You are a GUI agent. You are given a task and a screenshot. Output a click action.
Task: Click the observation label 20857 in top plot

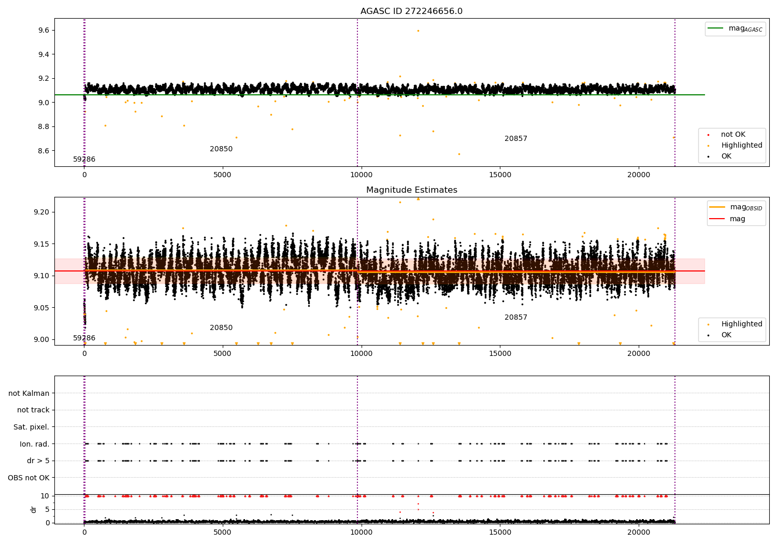[516, 139]
